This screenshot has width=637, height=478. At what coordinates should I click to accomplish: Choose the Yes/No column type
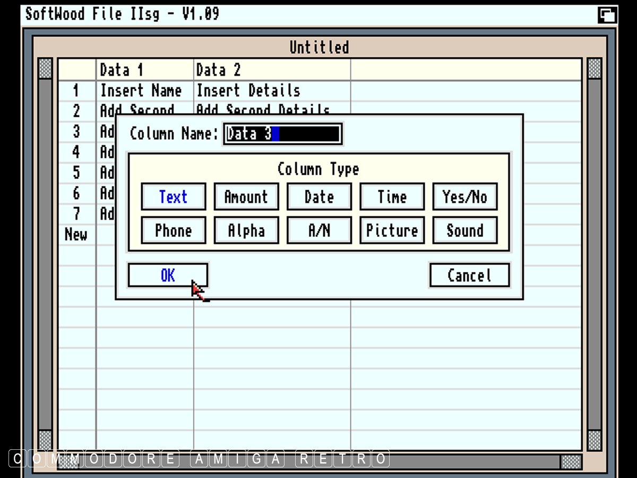(x=464, y=197)
